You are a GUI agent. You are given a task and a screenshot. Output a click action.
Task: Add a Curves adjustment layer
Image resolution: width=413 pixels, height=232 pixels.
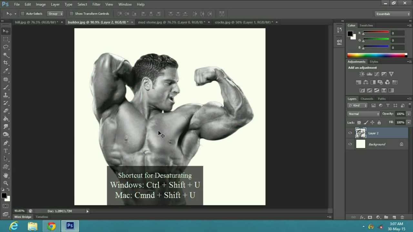[x=377, y=74]
